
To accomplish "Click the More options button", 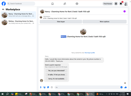I will [x=105, y=22].
